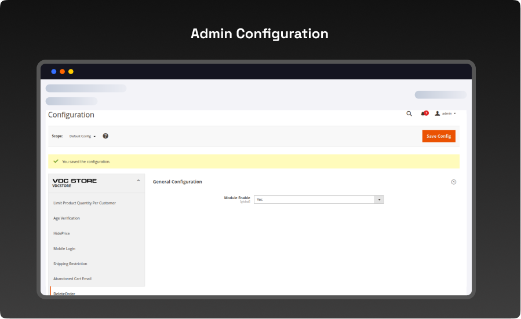
Task: Click the blue window dot
Action: (54, 72)
